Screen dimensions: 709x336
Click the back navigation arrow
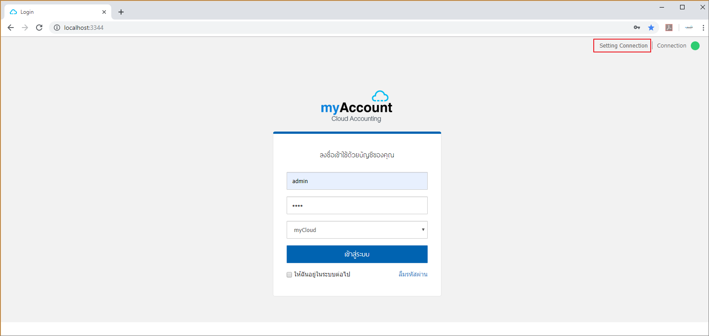[11, 28]
